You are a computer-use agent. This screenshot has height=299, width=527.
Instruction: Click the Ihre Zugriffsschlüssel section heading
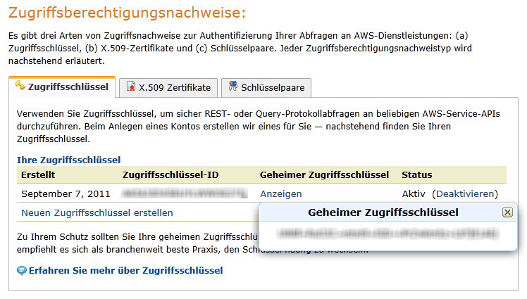tap(68, 160)
